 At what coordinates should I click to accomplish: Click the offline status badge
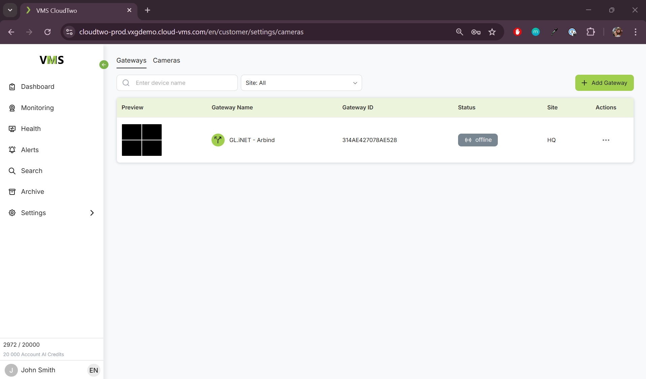[478, 140]
